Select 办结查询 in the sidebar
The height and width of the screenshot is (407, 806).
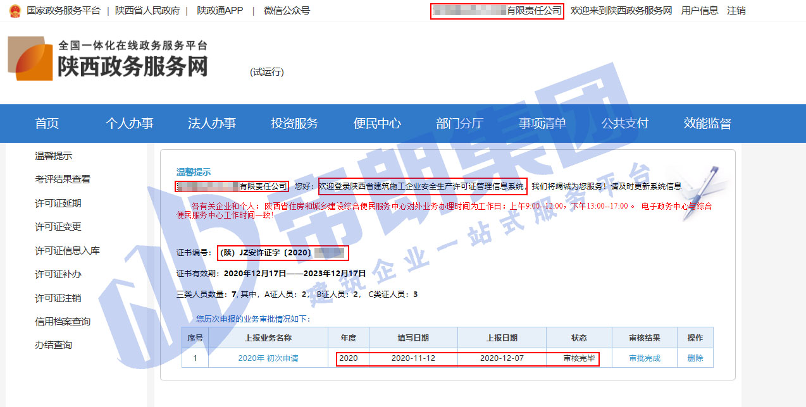coord(54,345)
